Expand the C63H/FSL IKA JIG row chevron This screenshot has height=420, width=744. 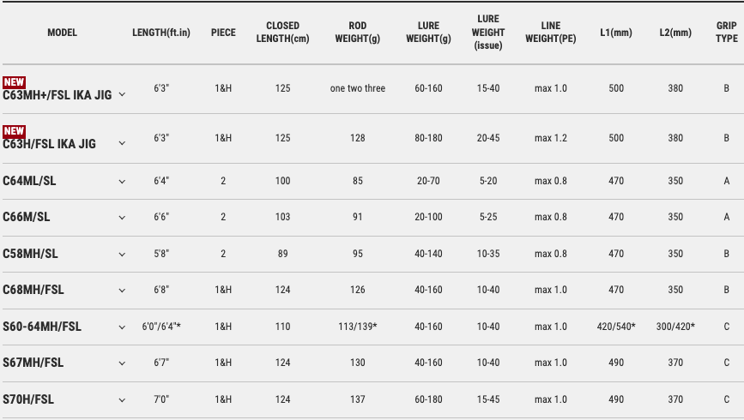point(122,144)
